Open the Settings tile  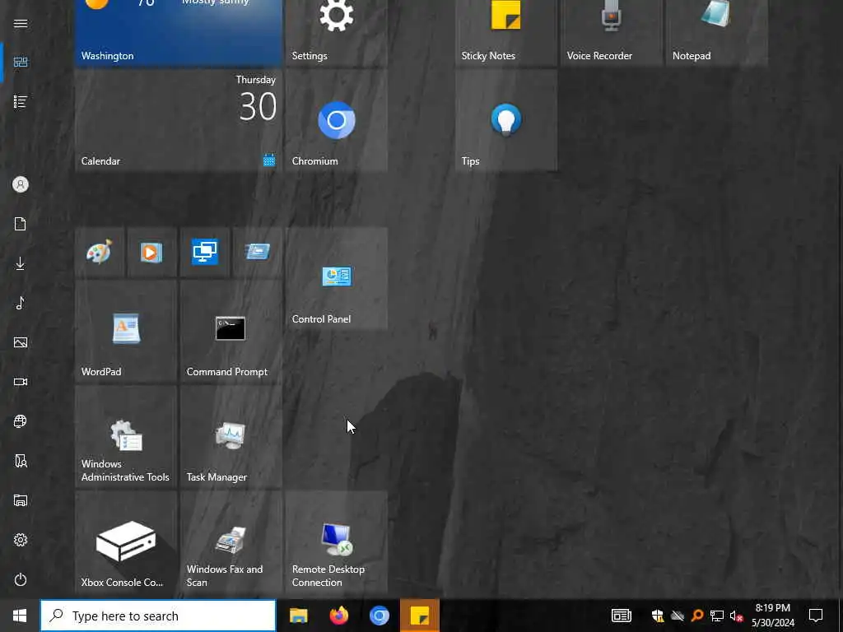click(x=337, y=32)
